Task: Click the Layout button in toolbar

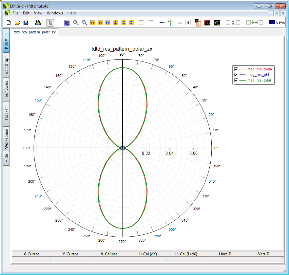Action: pyautogui.click(x=277, y=23)
